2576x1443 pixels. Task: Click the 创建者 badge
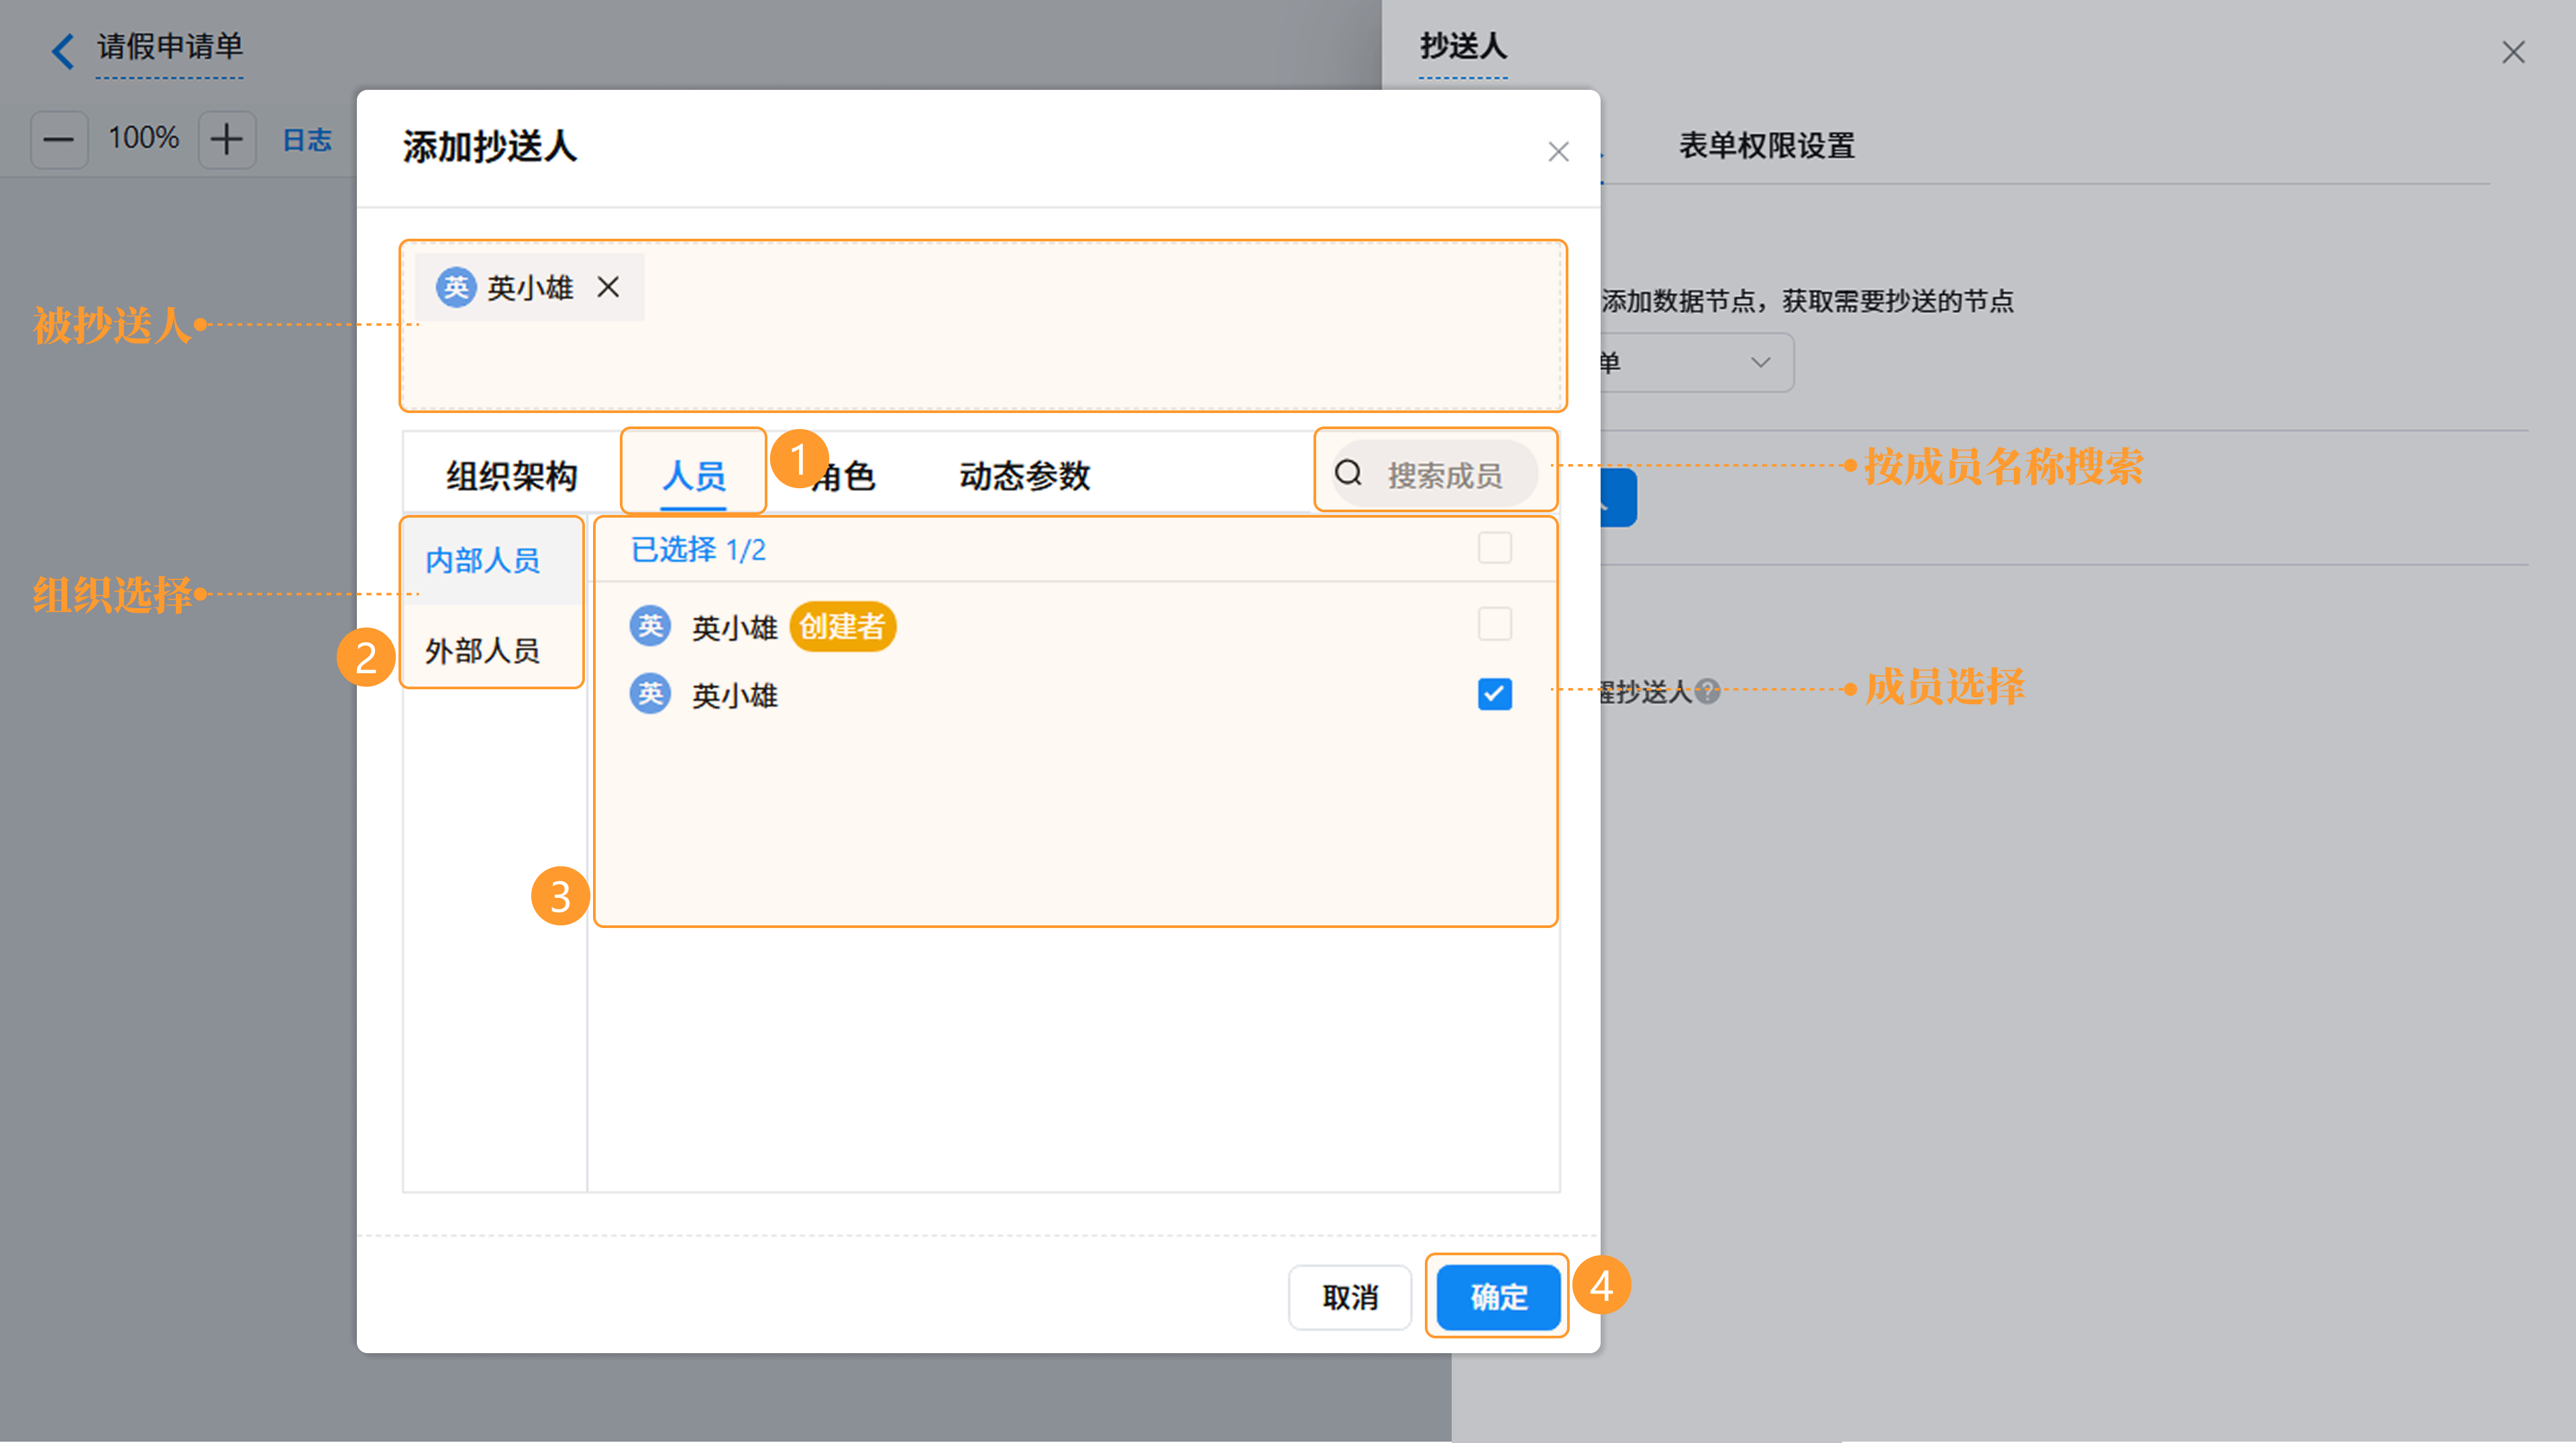point(842,626)
